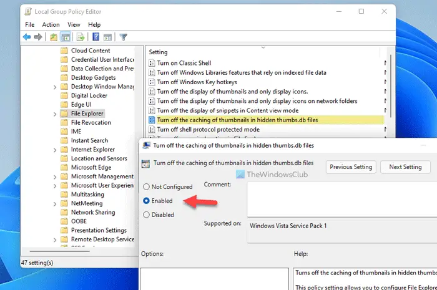Select the Presentation Settings tree item
The height and width of the screenshot is (290, 437).
99,231
